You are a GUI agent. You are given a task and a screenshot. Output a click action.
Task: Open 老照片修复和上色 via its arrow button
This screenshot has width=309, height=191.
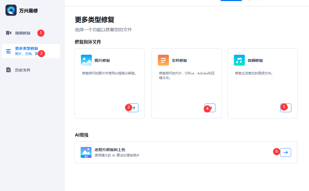coord(285,152)
